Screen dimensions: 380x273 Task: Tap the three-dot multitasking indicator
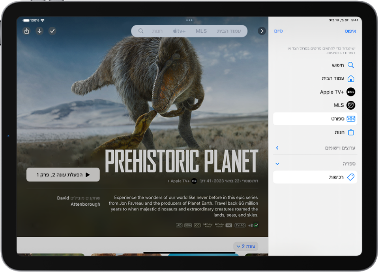189,20
